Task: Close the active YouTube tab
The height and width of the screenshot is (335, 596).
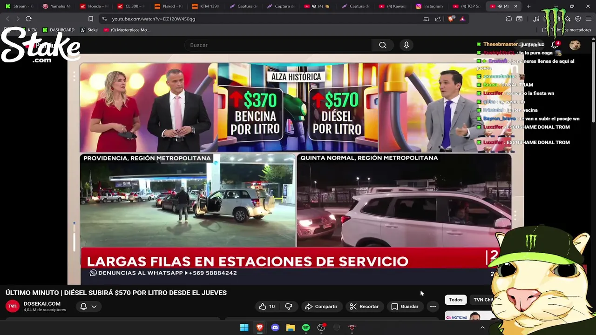Action: [515, 7]
